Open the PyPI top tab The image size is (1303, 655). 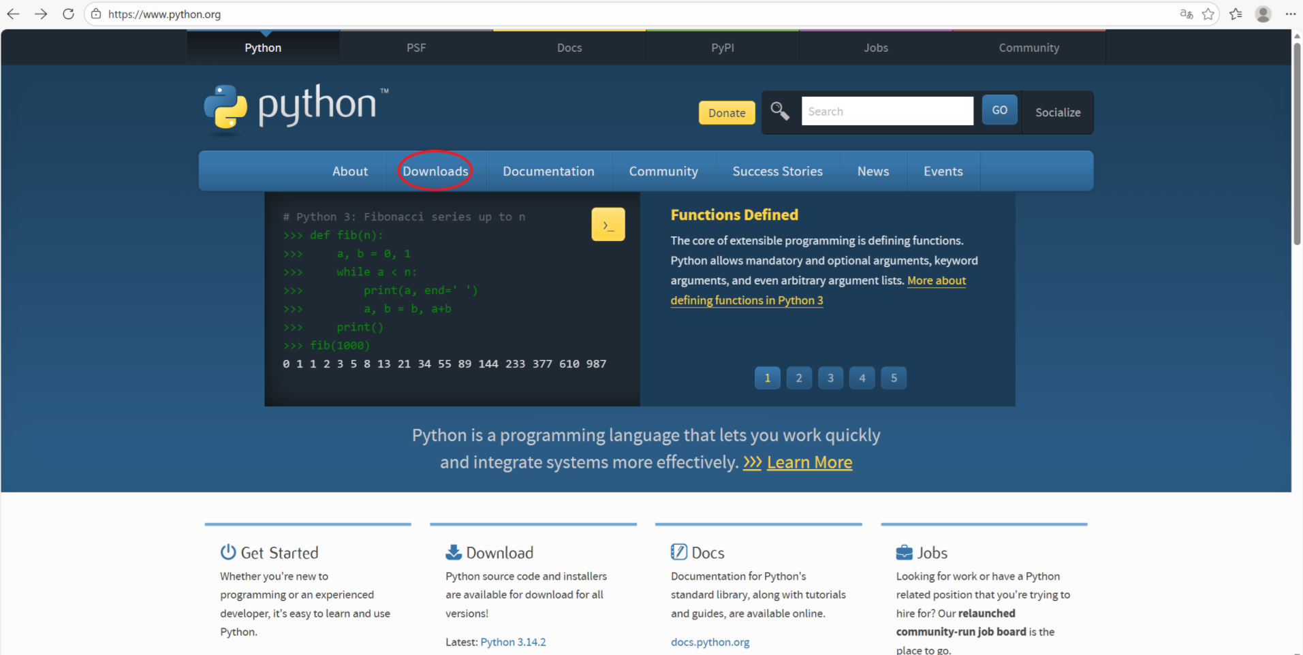(723, 48)
